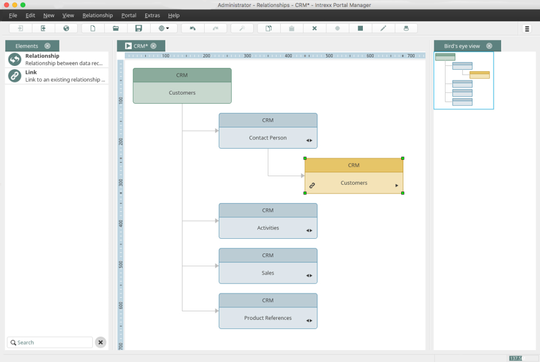Click the filled square toolbar icon

[x=360, y=28]
